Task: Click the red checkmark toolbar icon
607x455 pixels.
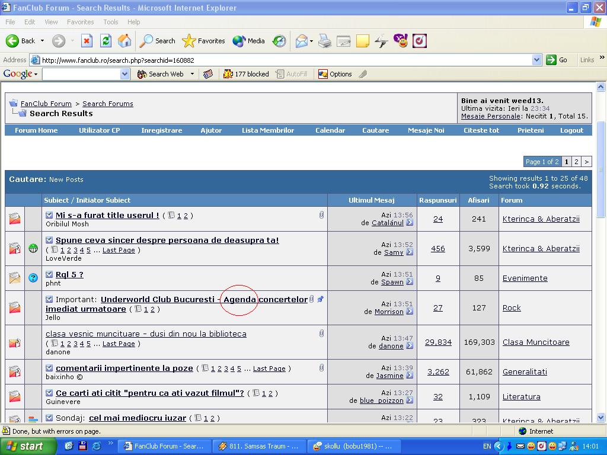Action: (420, 41)
